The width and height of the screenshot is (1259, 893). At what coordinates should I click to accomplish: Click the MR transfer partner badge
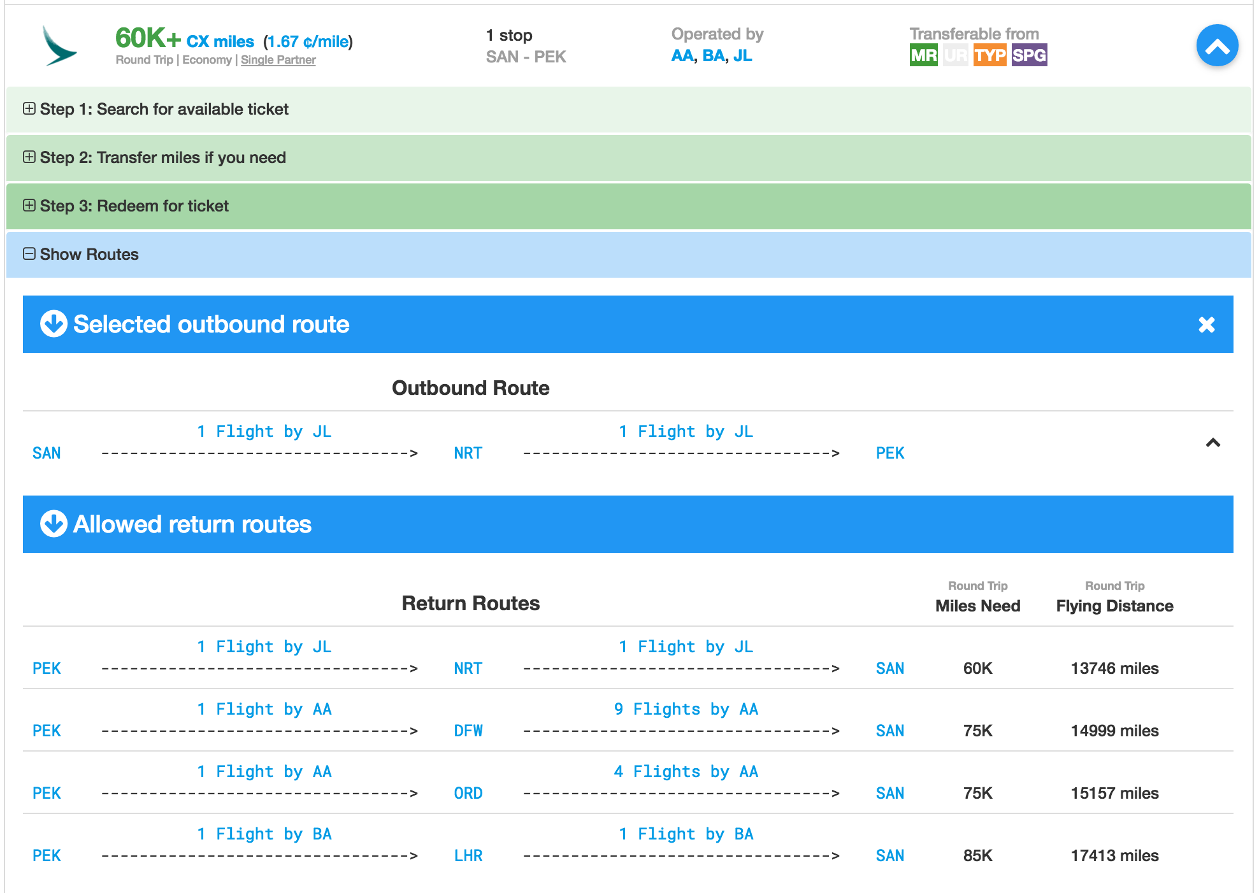[923, 55]
